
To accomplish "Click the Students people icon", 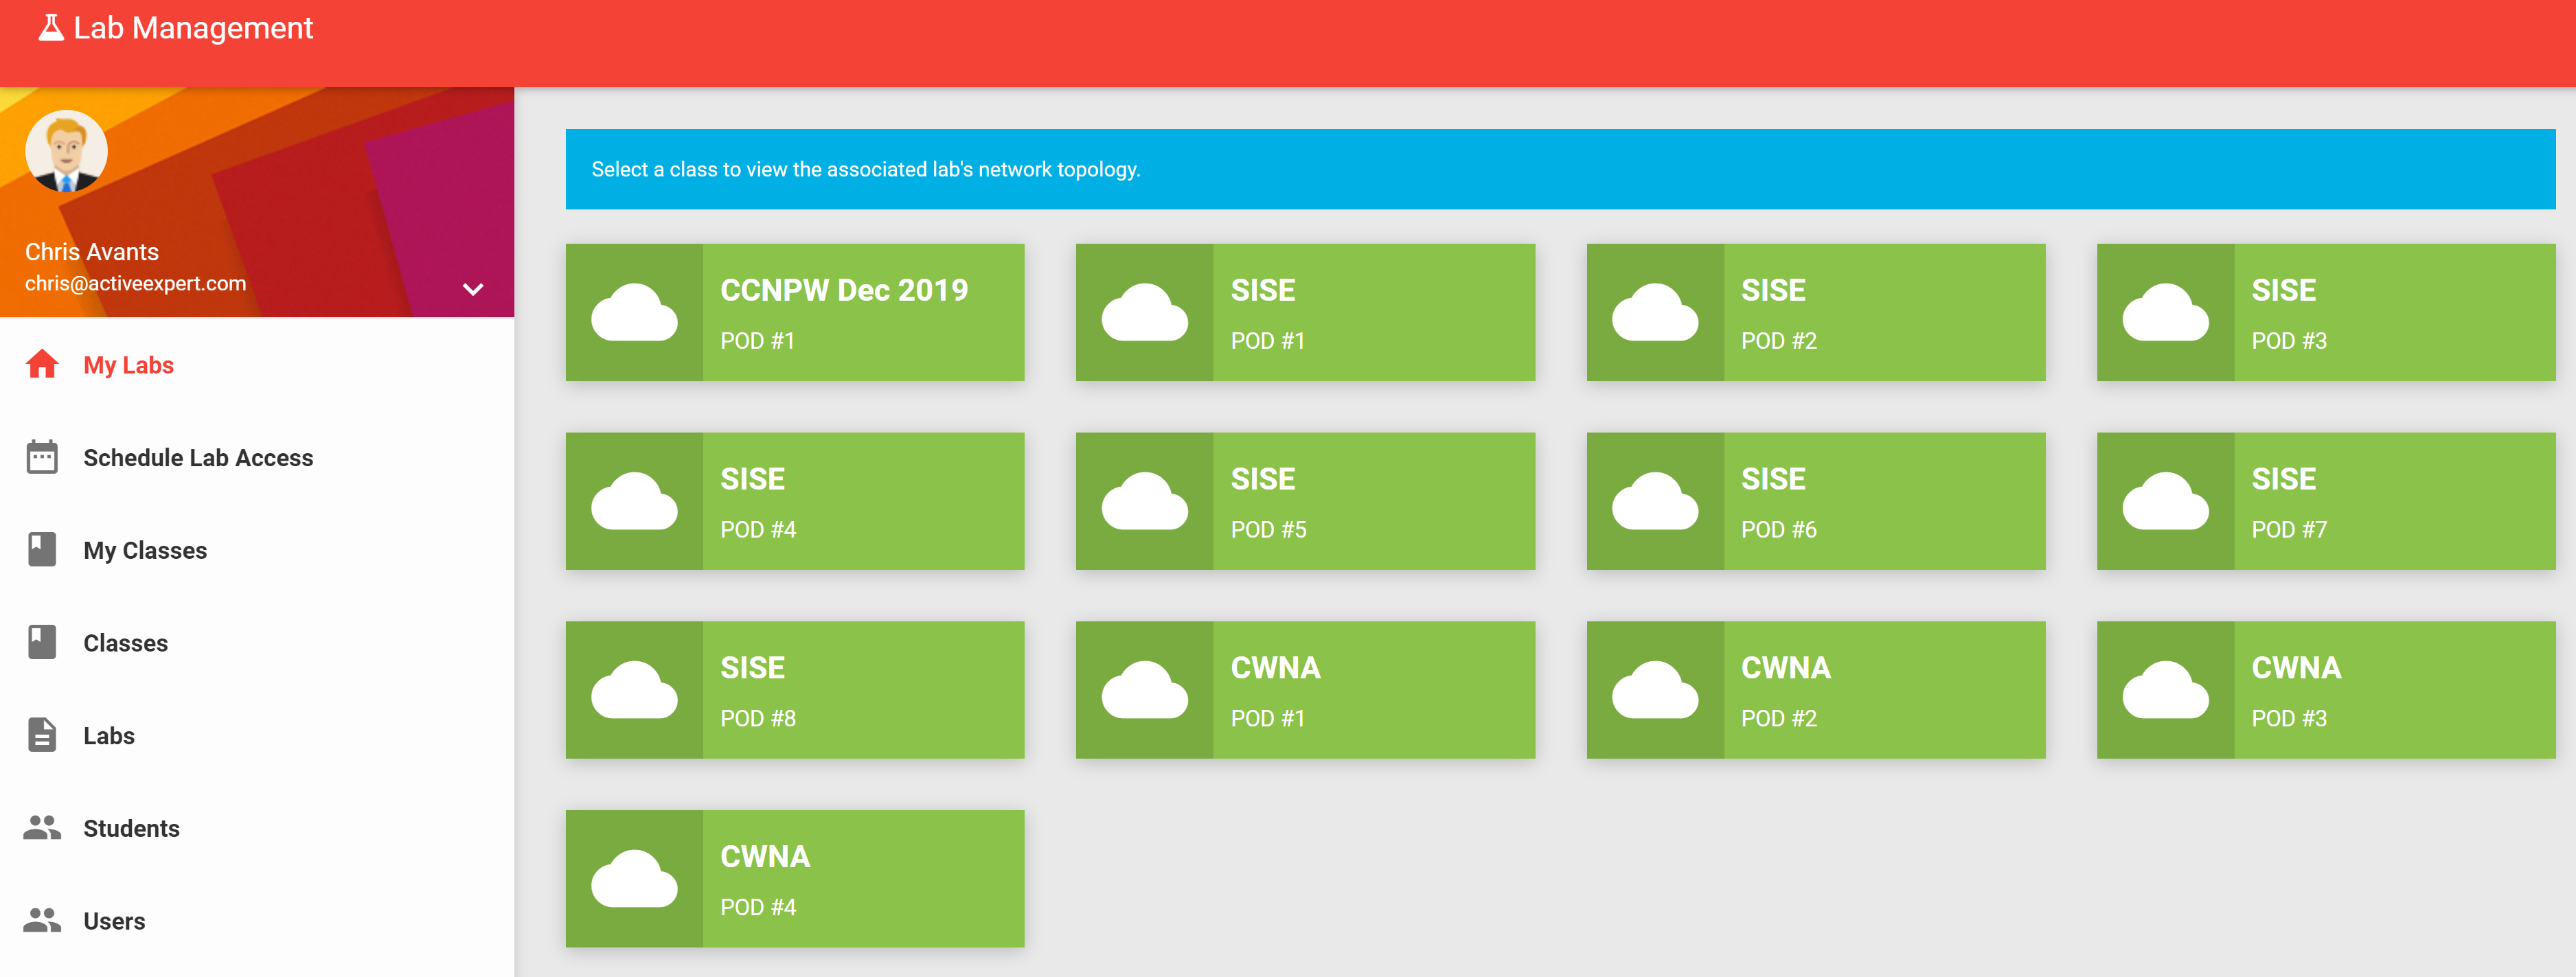I will pyautogui.click(x=42, y=828).
